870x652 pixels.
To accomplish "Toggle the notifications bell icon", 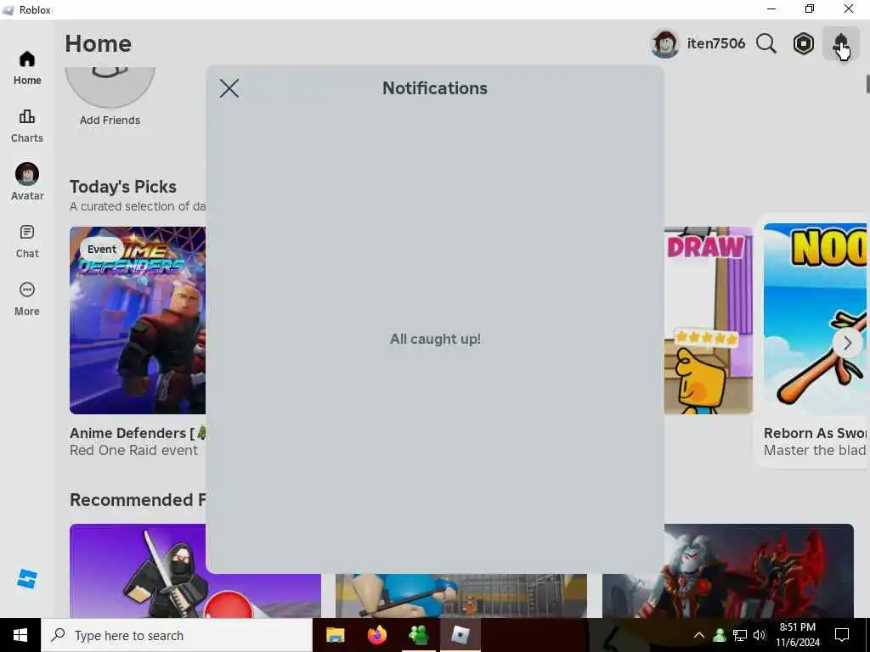I will 840,43.
